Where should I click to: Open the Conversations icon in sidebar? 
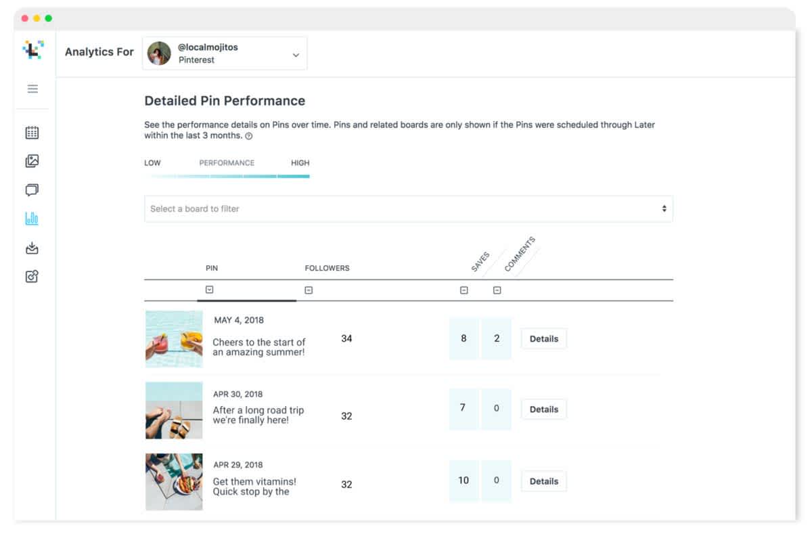click(x=32, y=190)
